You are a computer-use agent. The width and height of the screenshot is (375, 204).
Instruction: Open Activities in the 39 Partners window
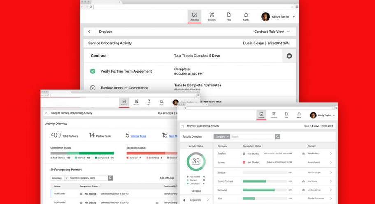[x=262, y=115]
